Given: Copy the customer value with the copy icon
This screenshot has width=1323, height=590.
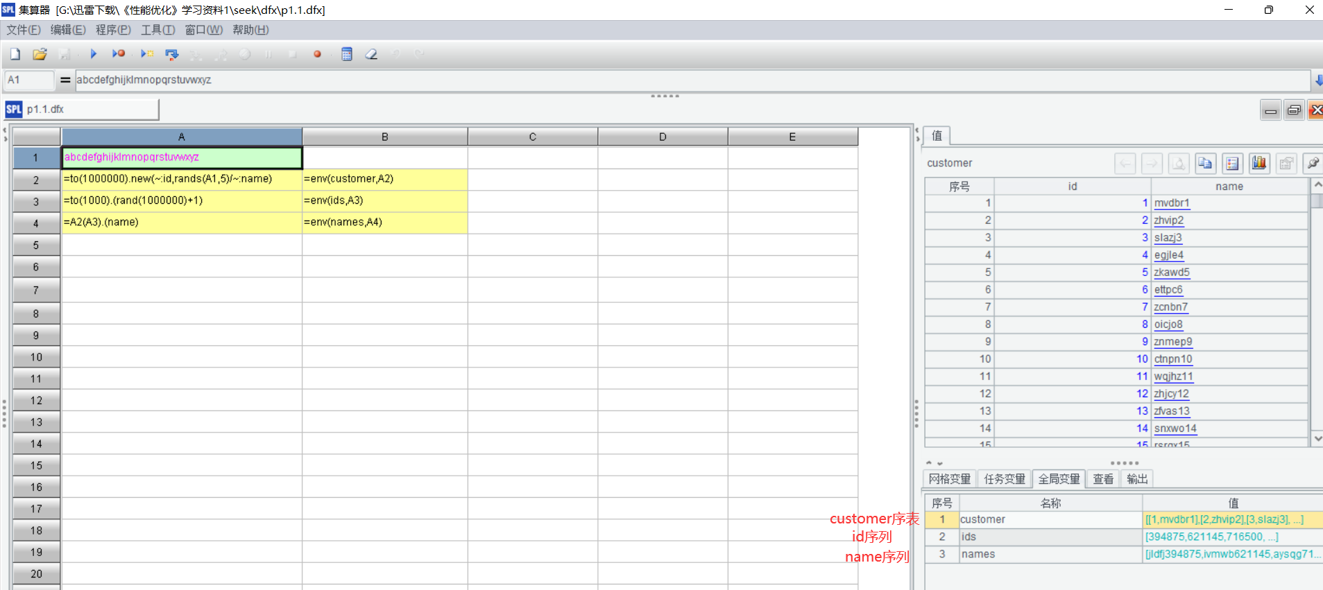Looking at the screenshot, I should (x=1205, y=164).
